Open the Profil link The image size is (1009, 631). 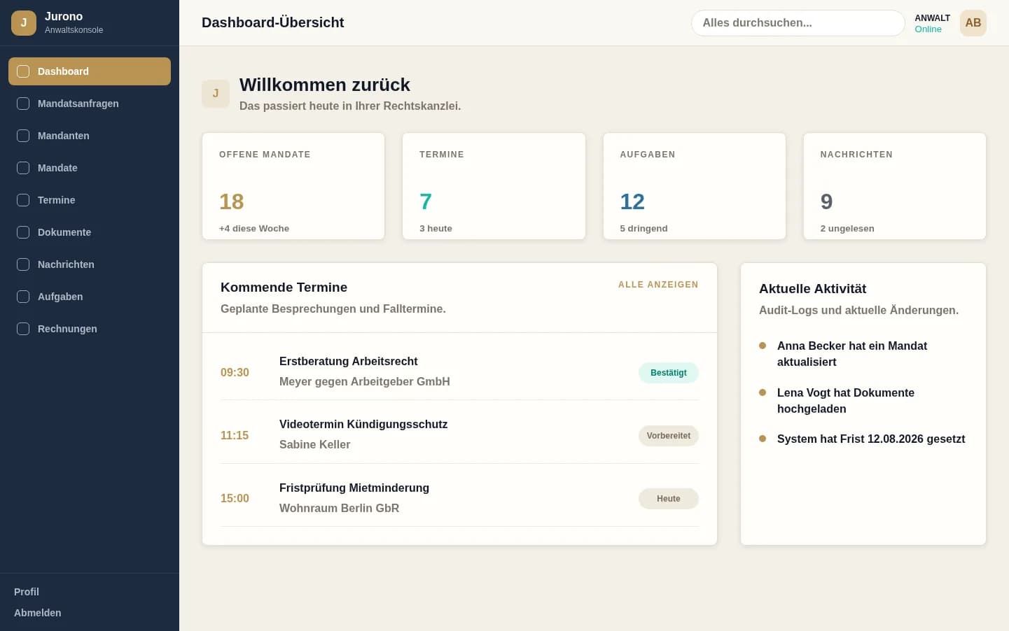click(27, 592)
